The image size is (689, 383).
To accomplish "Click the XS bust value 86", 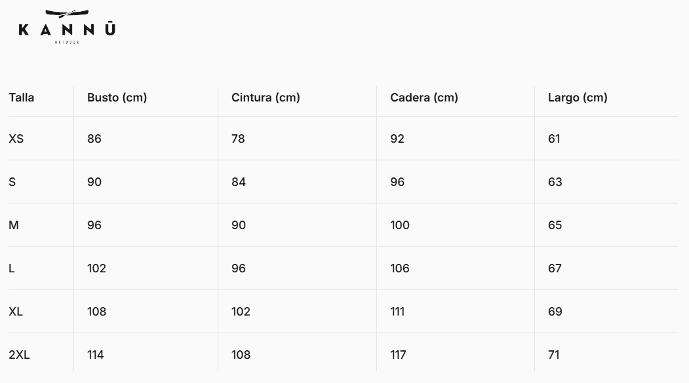I will (x=94, y=139).
